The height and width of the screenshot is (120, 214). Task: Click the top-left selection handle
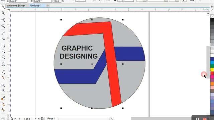(x=61, y=20)
